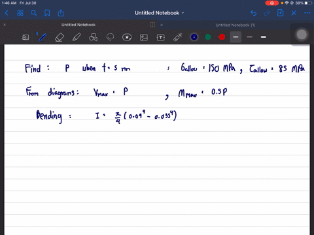Screen dimensions: 314x235
Task: Tap the handwritten 'From diagrams:' text
Action: pos(52,93)
